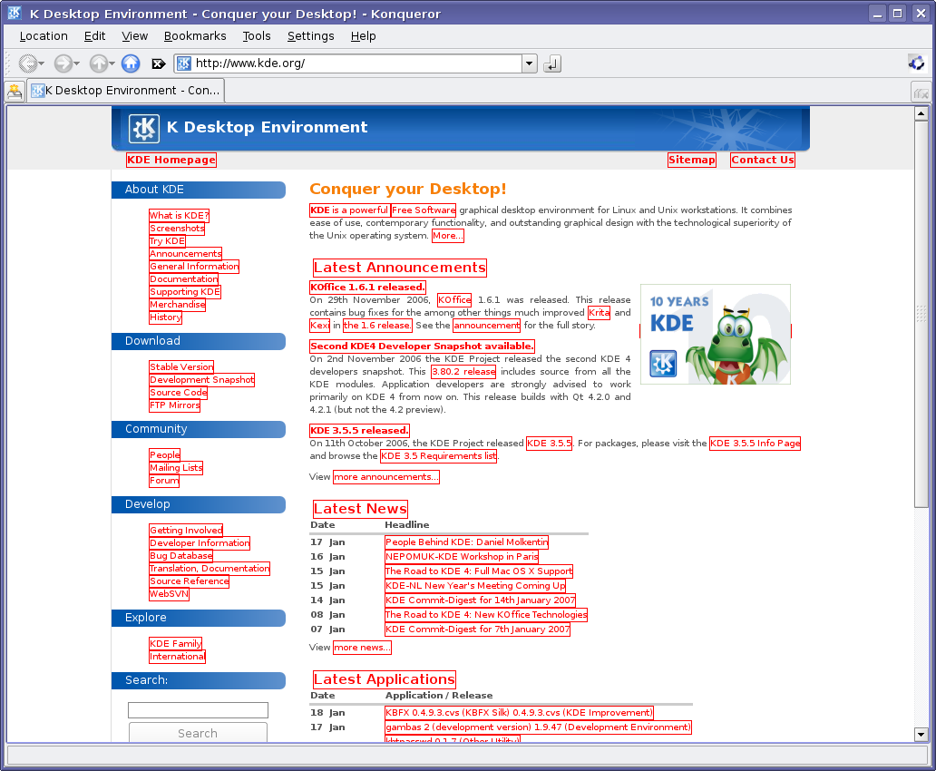
Task: Open the KBFX 0.4.9.3.cvs application entry
Action: tap(520, 712)
